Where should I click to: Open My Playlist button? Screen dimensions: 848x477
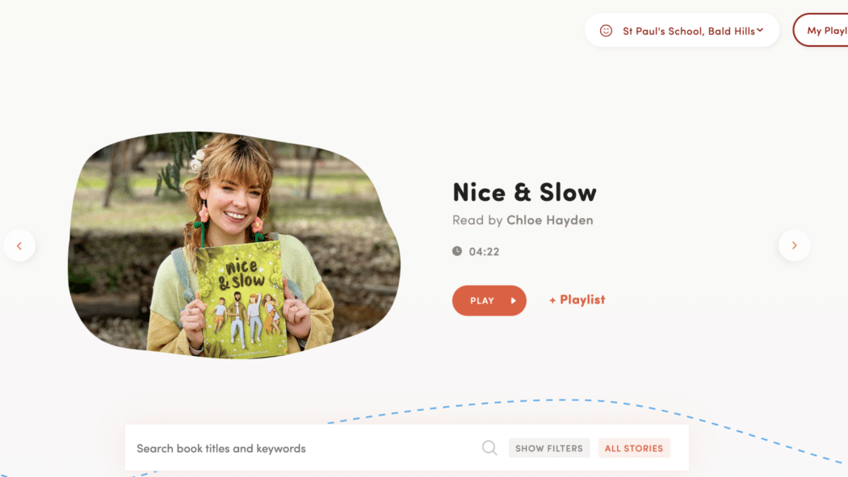click(821, 30)
